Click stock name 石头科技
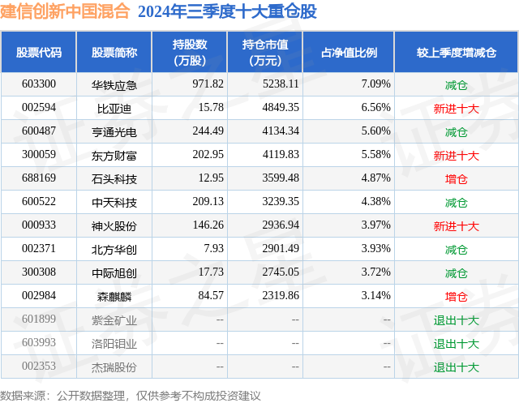Screen dimensions: 519x403 click(114, 179)
